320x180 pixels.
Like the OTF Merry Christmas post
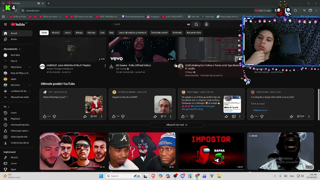[44, 116]
